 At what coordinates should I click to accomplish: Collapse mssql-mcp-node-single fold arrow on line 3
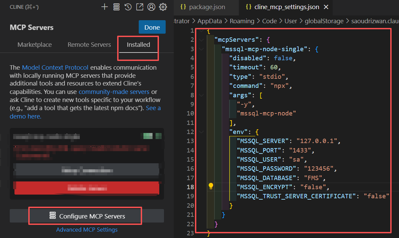(x=201, y=49)
